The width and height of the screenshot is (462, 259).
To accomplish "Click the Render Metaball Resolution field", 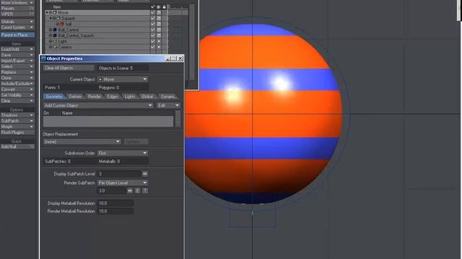I will click(115, 211).
